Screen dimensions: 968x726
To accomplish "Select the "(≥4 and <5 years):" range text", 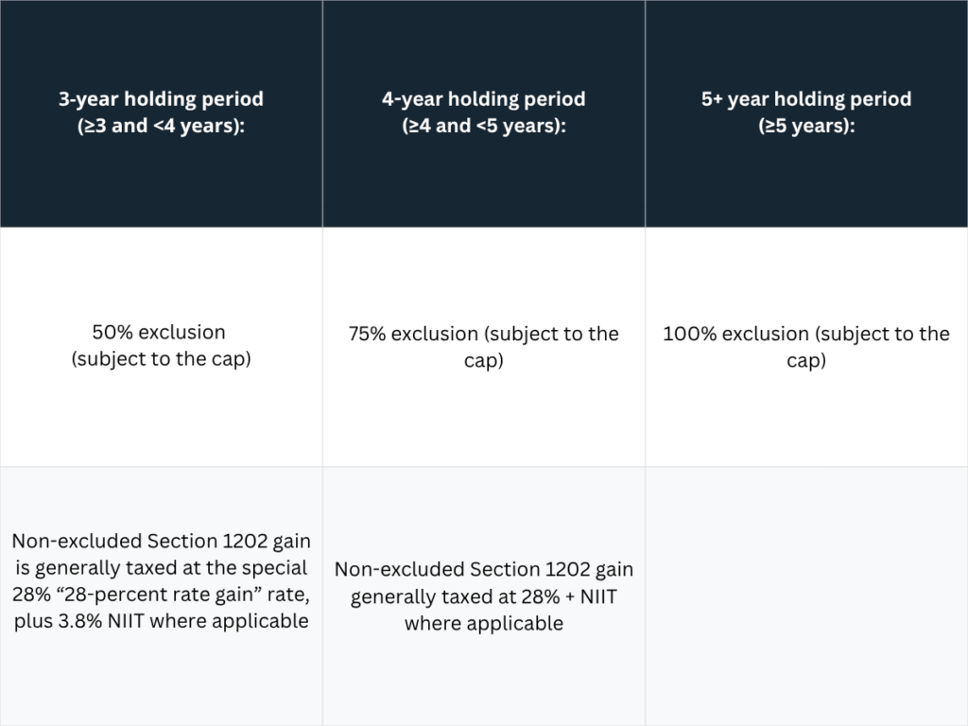I will click(x=483, y=126).
